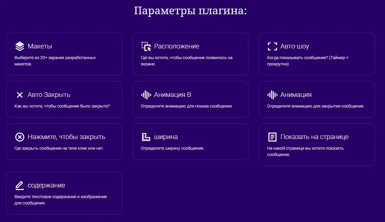Click the dotted selection cursor icon for Расположение

pos(146,46)
